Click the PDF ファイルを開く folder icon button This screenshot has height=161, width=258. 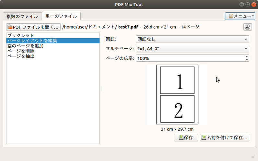(x=33, y=27)
